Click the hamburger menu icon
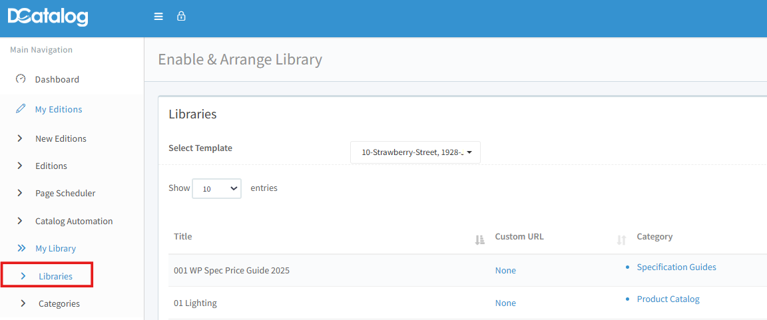 tap(158, 17)
